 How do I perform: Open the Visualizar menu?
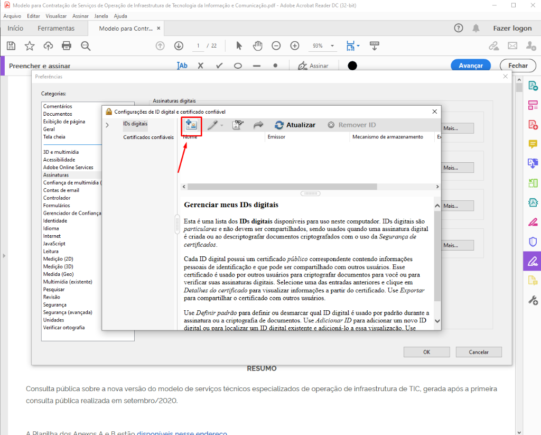pyautogui.click(x=56, y=16)
